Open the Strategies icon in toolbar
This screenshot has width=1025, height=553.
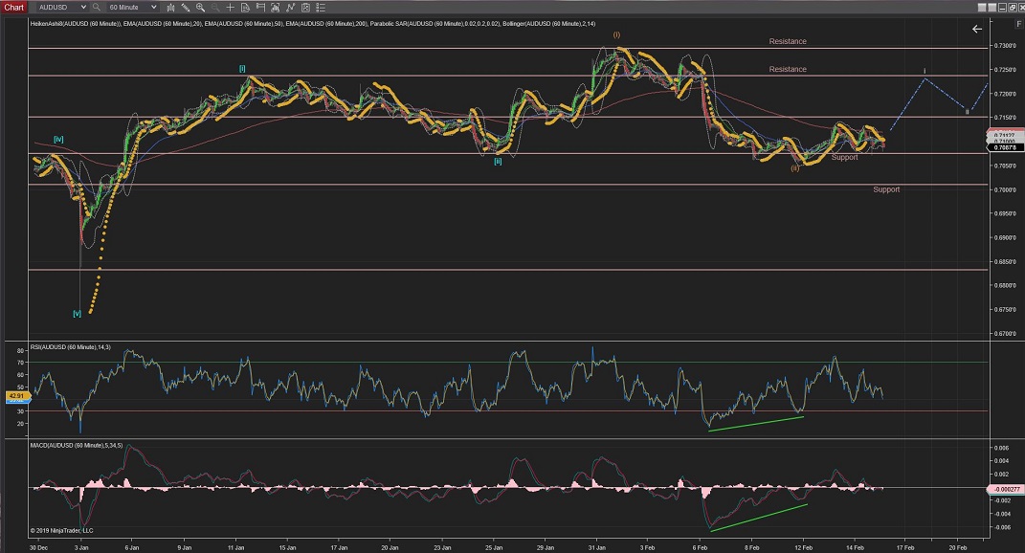point(305,8)
